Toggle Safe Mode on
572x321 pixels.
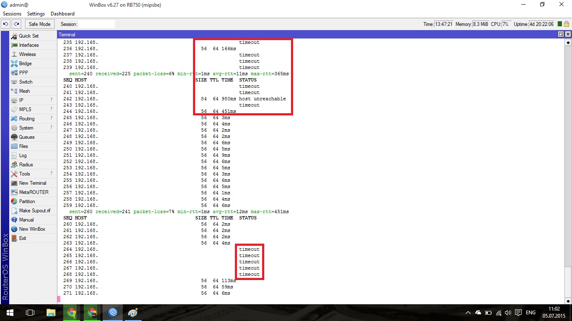tap(39, 24)
